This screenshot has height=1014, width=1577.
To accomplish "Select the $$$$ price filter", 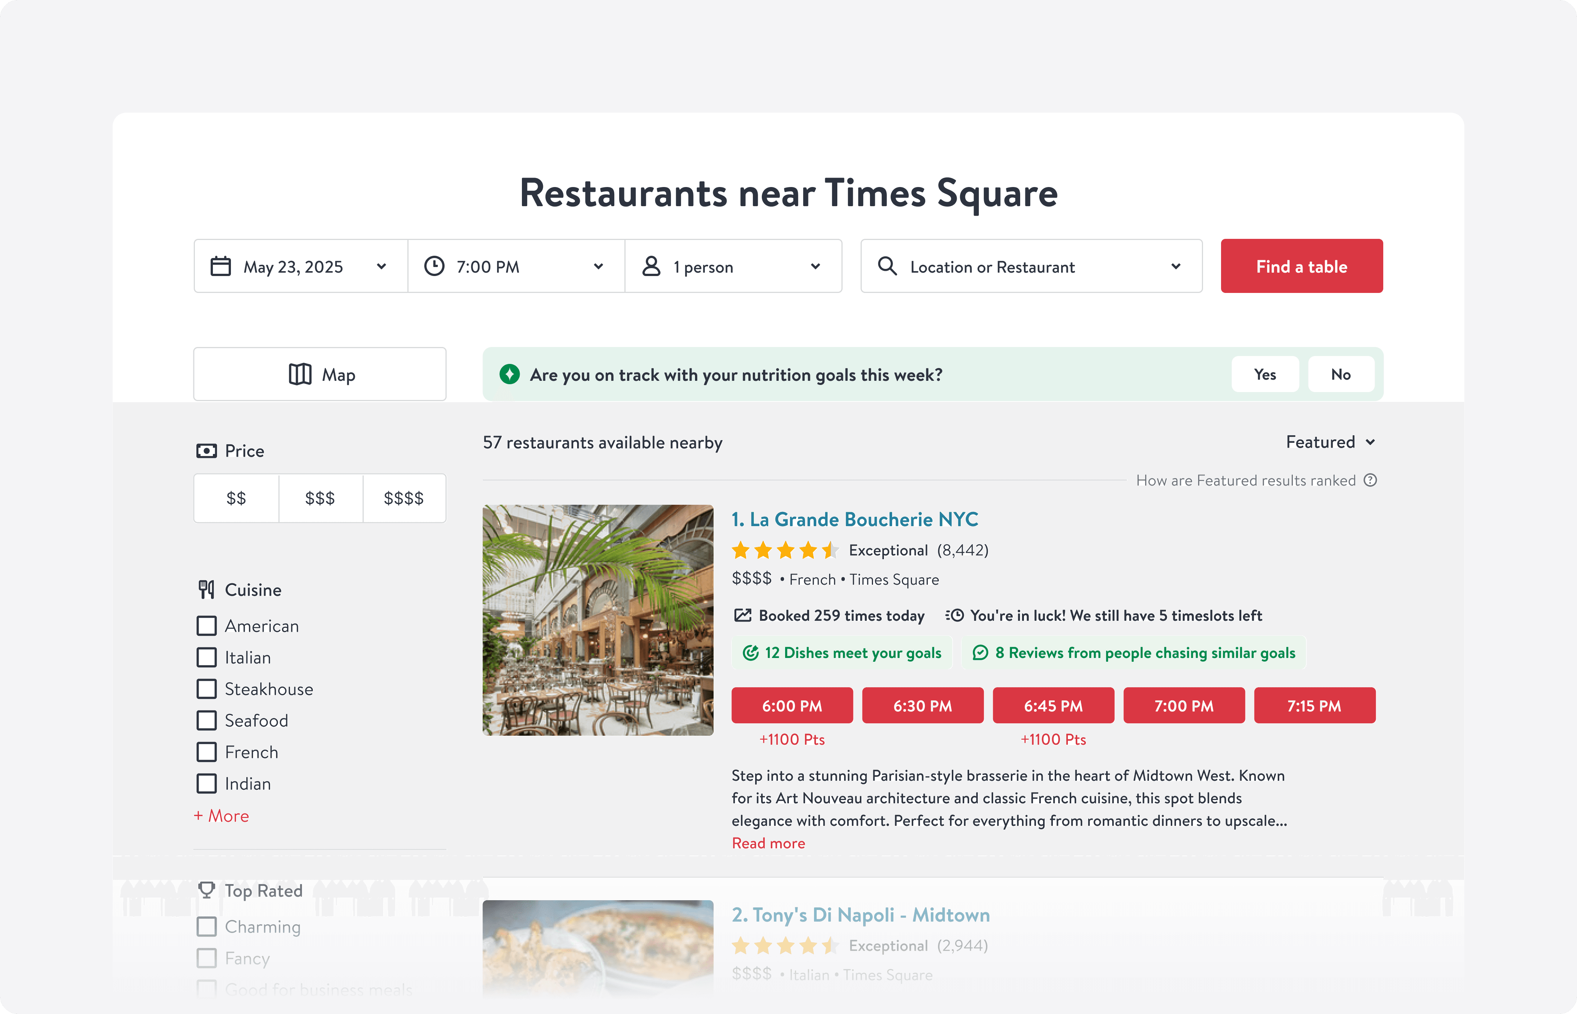I will click(x=404, y=498).
